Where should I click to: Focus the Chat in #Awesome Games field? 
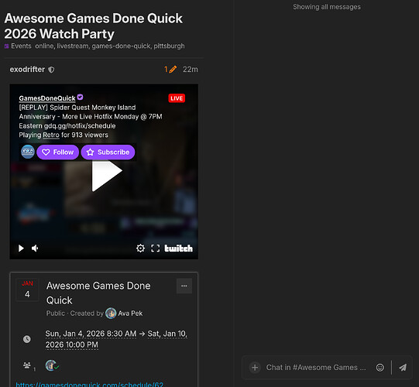[x=316, y=368]
